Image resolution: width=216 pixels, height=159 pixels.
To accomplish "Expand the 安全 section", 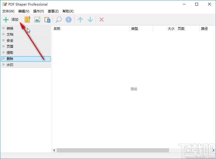I will (26, 41).
